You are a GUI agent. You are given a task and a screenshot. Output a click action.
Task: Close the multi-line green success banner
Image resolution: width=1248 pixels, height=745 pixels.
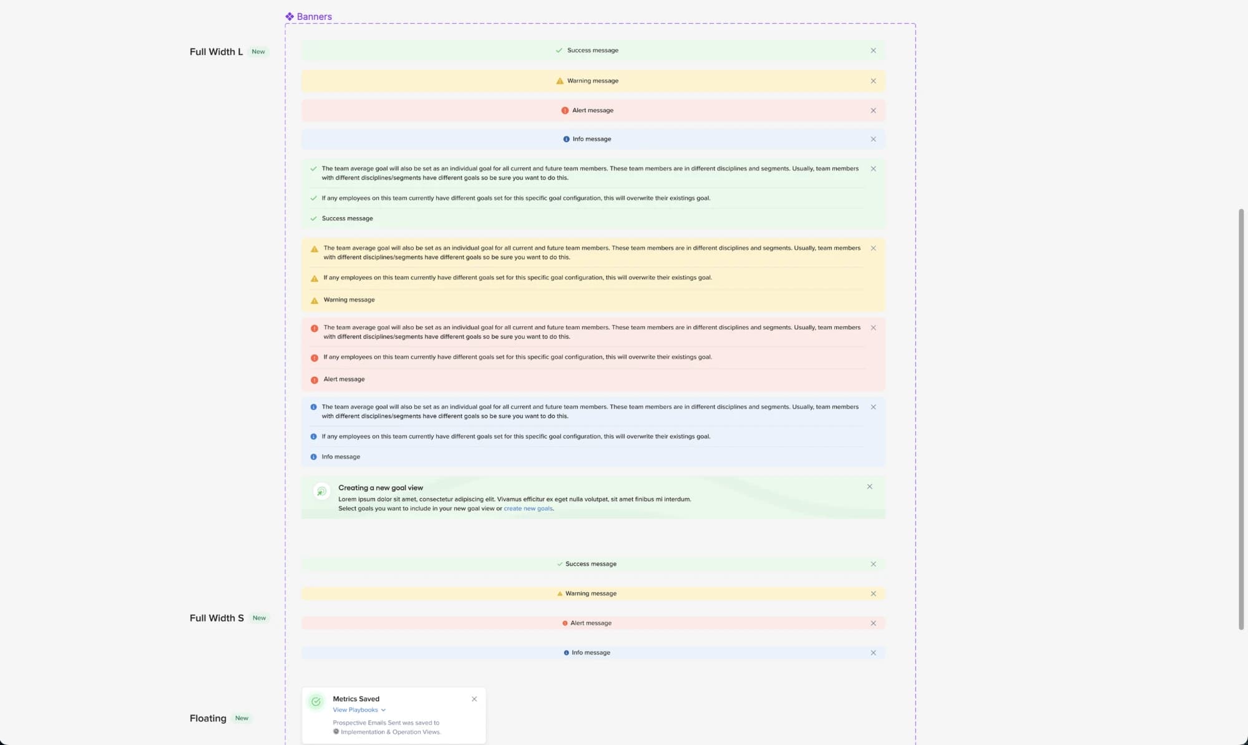click(873, 168)
